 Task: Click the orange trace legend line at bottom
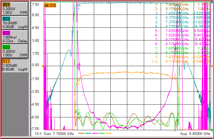coord(108,133)
